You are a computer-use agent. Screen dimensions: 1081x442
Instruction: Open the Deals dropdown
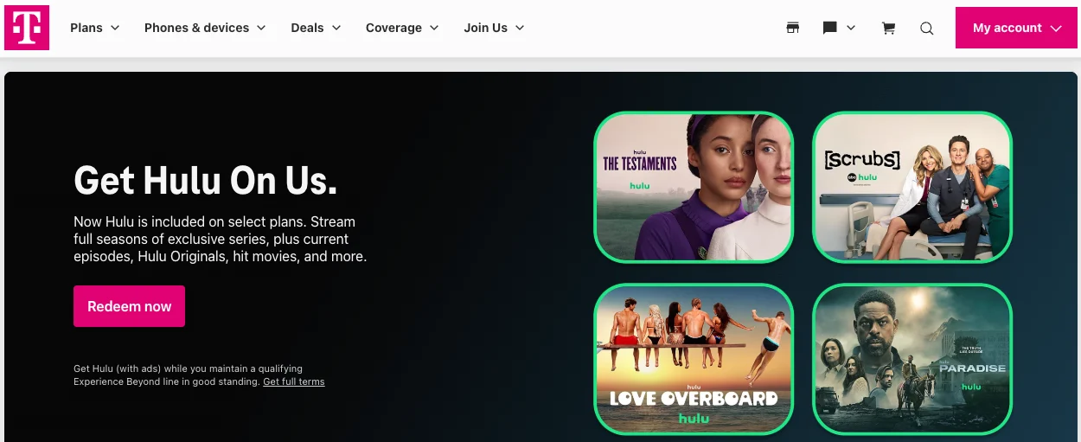click(x=317, y=28)
